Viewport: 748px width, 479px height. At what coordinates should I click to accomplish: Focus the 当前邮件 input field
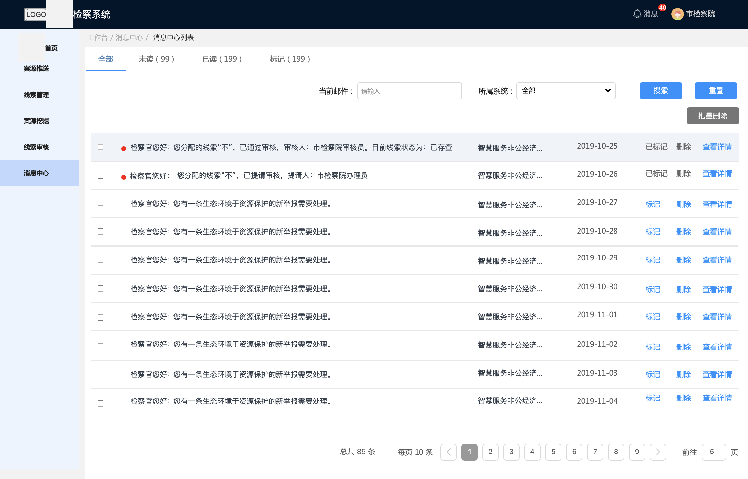click(x=409, y=91)
